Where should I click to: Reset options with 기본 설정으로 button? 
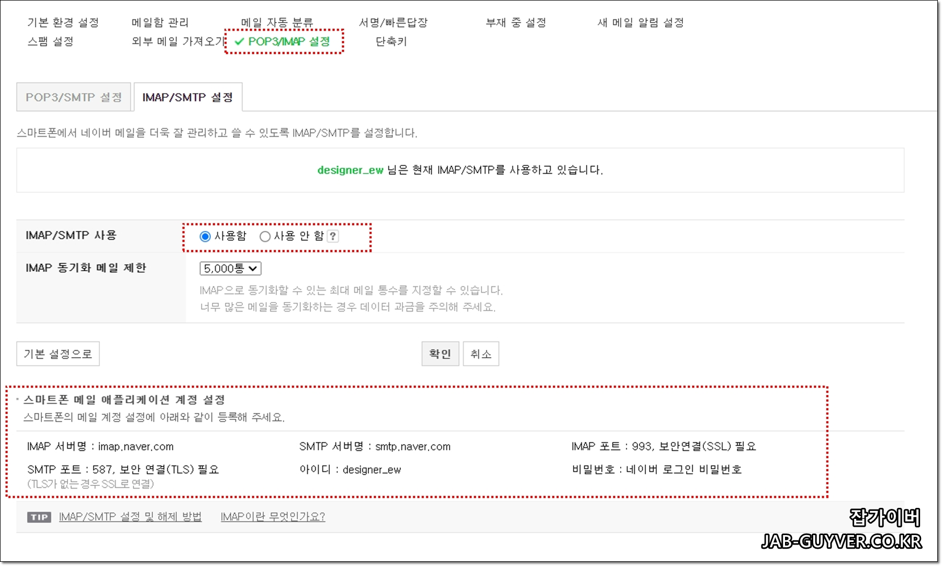(58, 353)
